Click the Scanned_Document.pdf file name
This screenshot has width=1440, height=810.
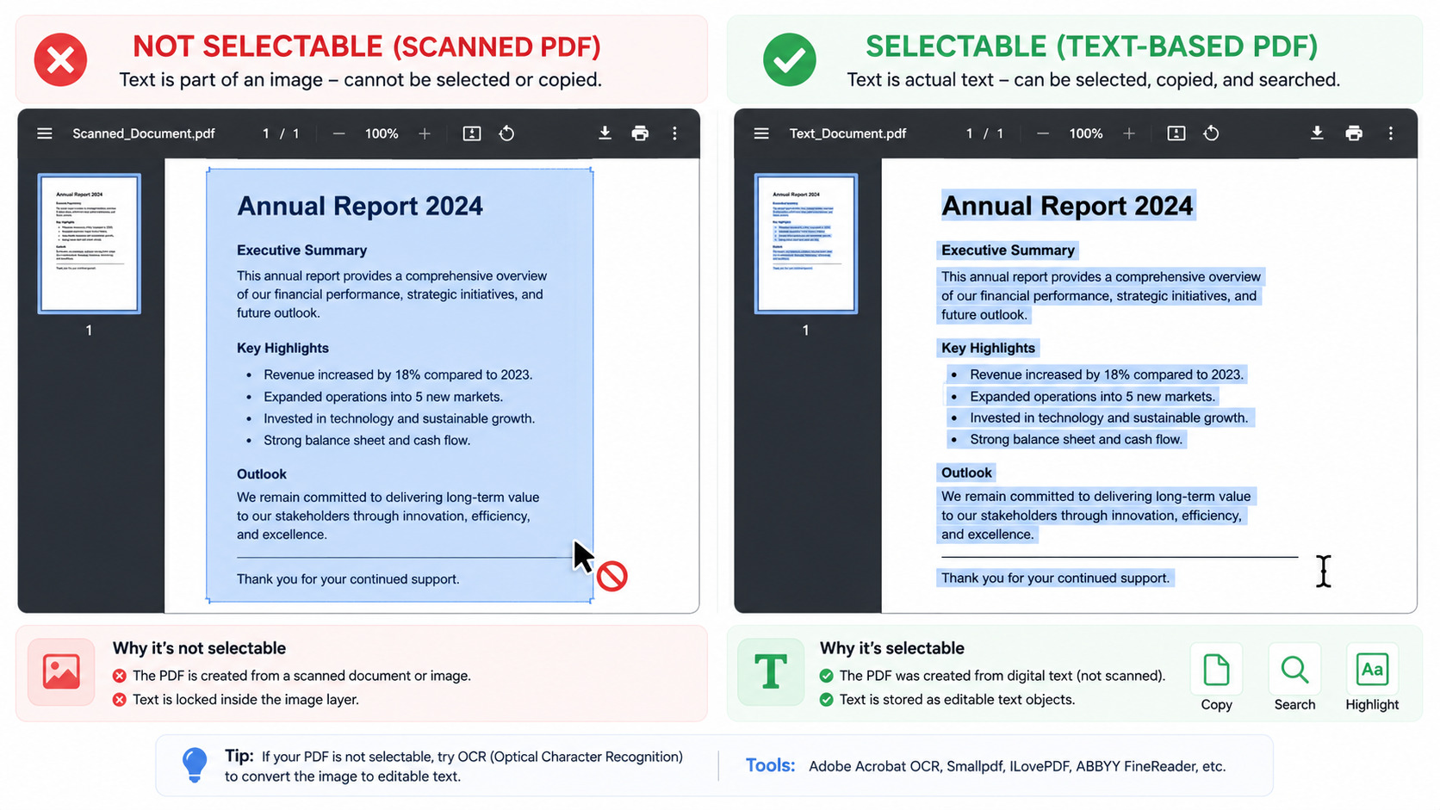coord(144,133)
